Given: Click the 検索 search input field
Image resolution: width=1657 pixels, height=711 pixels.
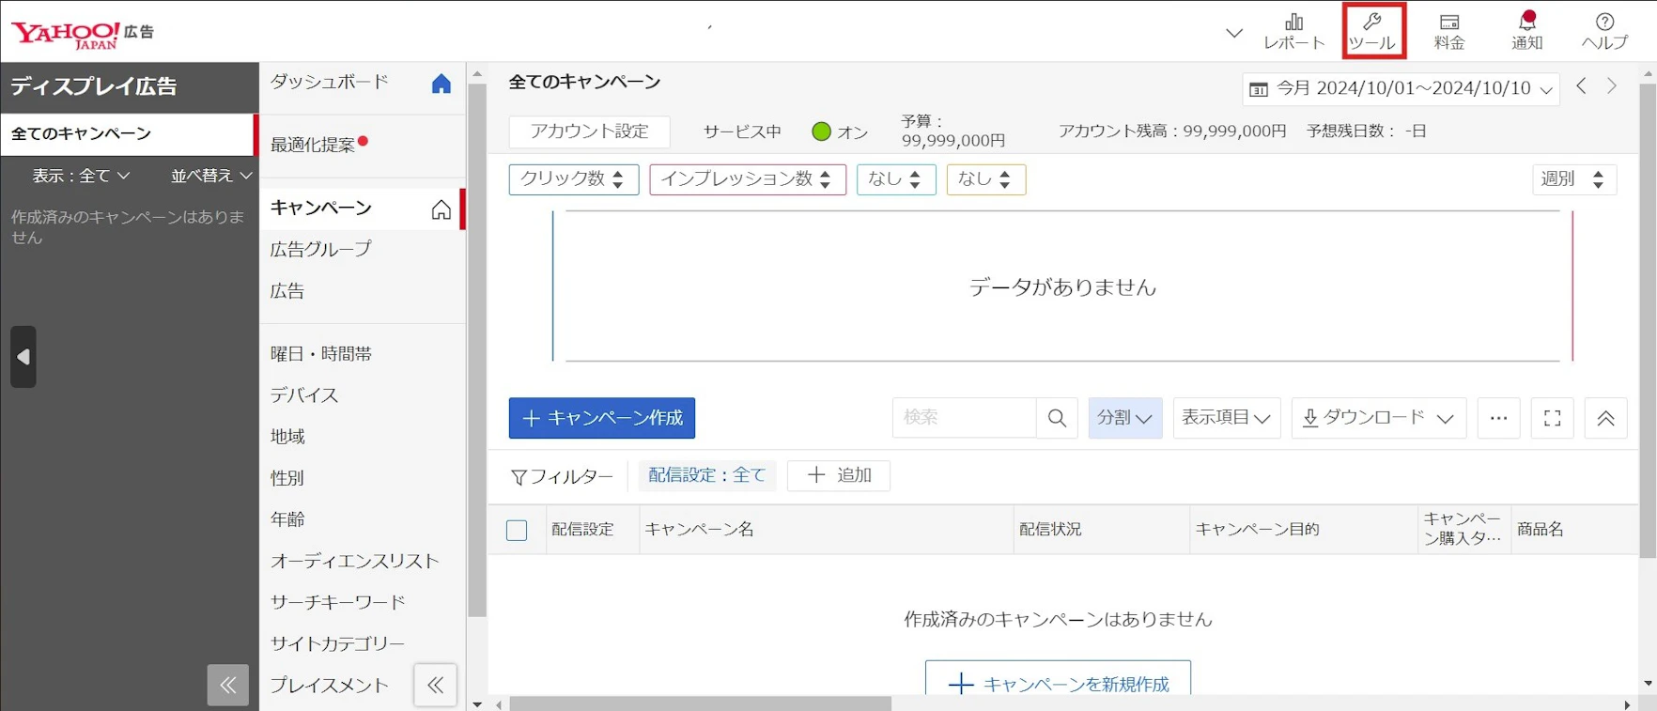Looking at the screenshot, I should click(x=965, y=418).
